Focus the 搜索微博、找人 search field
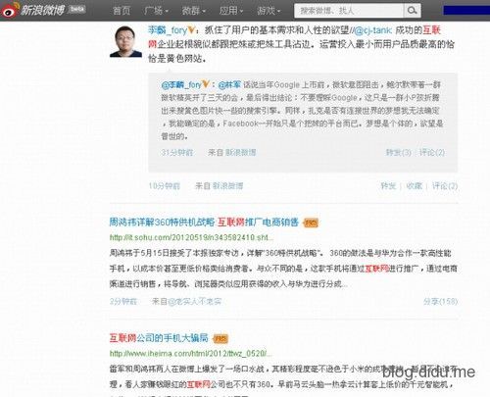490x397 pixels. point(349,11)
